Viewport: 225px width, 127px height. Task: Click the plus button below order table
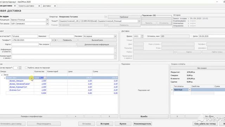(x=76, y=116)
